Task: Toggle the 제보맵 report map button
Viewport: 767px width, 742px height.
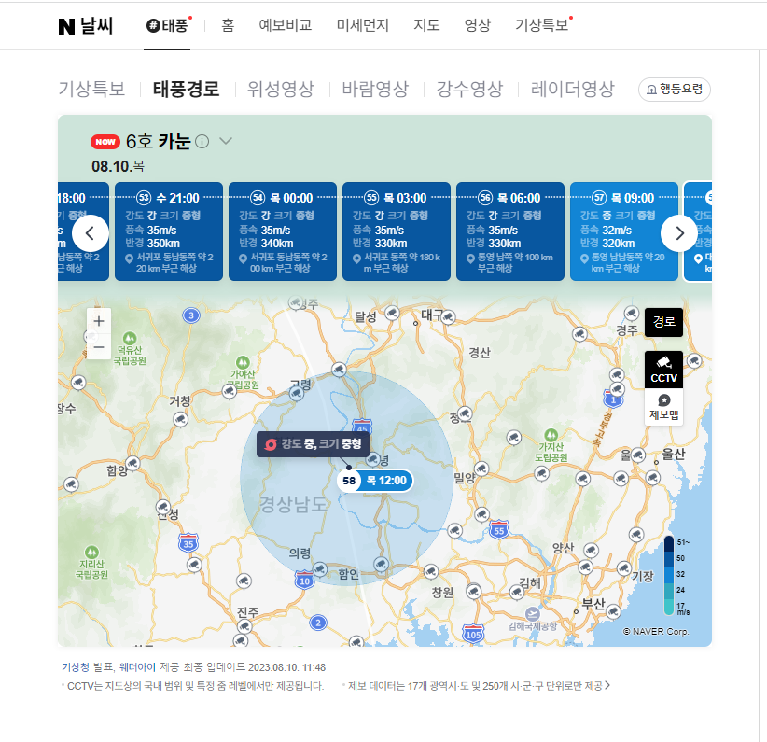Action: [x=663, y=407]
